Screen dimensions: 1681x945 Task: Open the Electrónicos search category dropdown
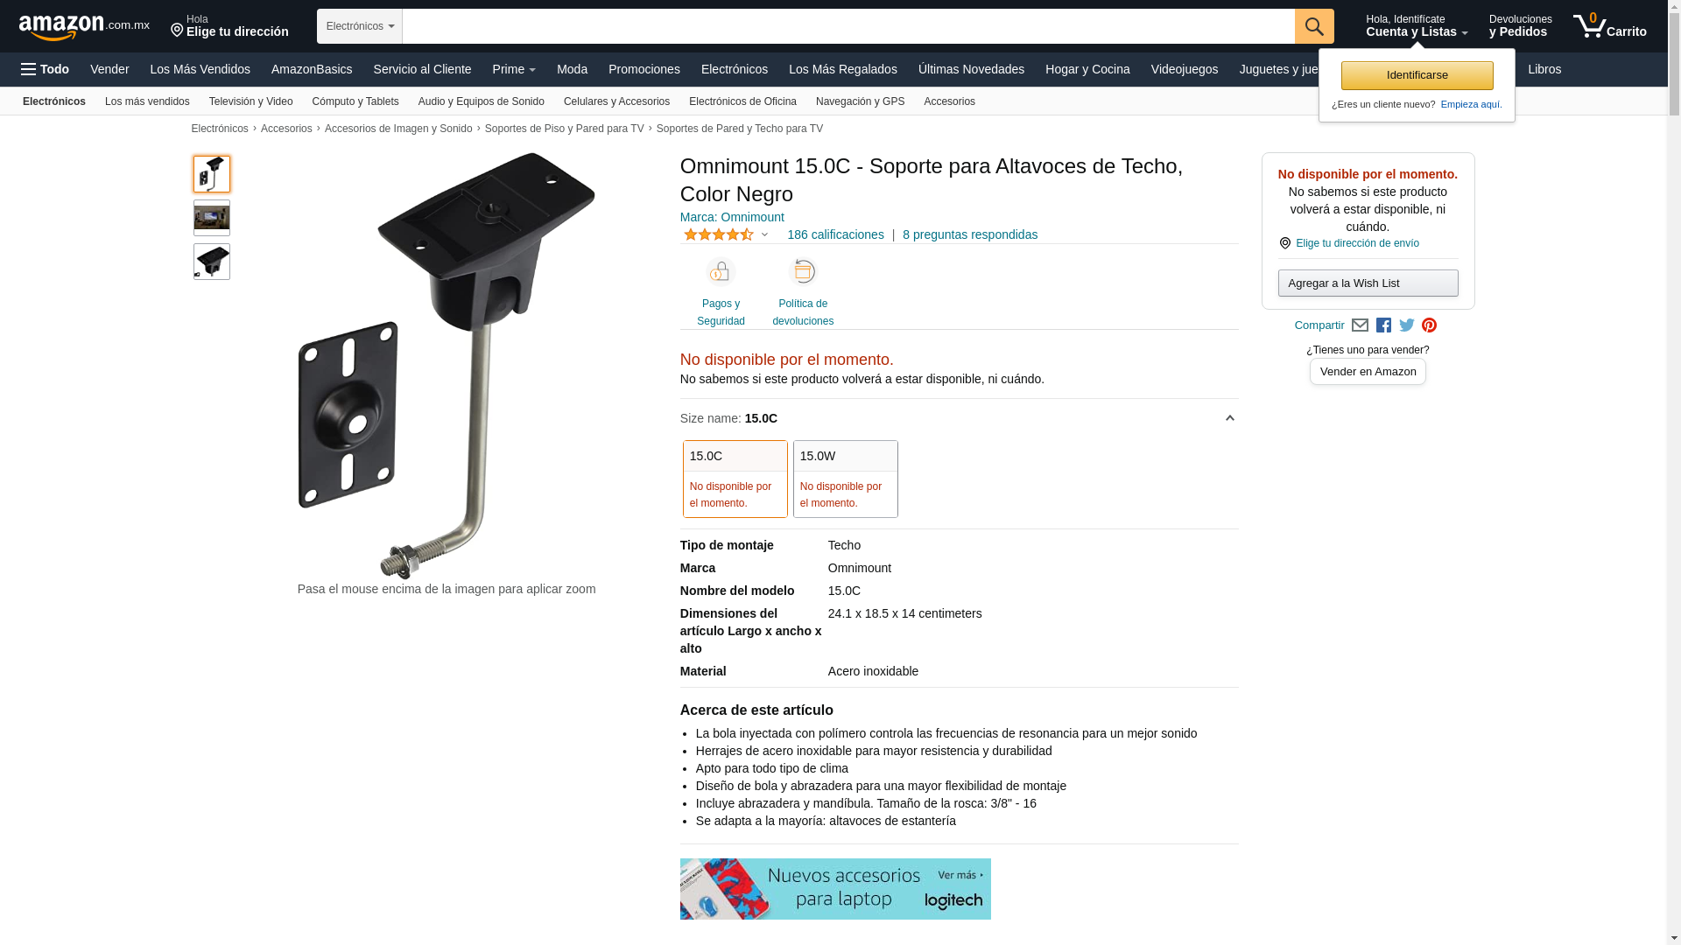click(x=360, y=26)
